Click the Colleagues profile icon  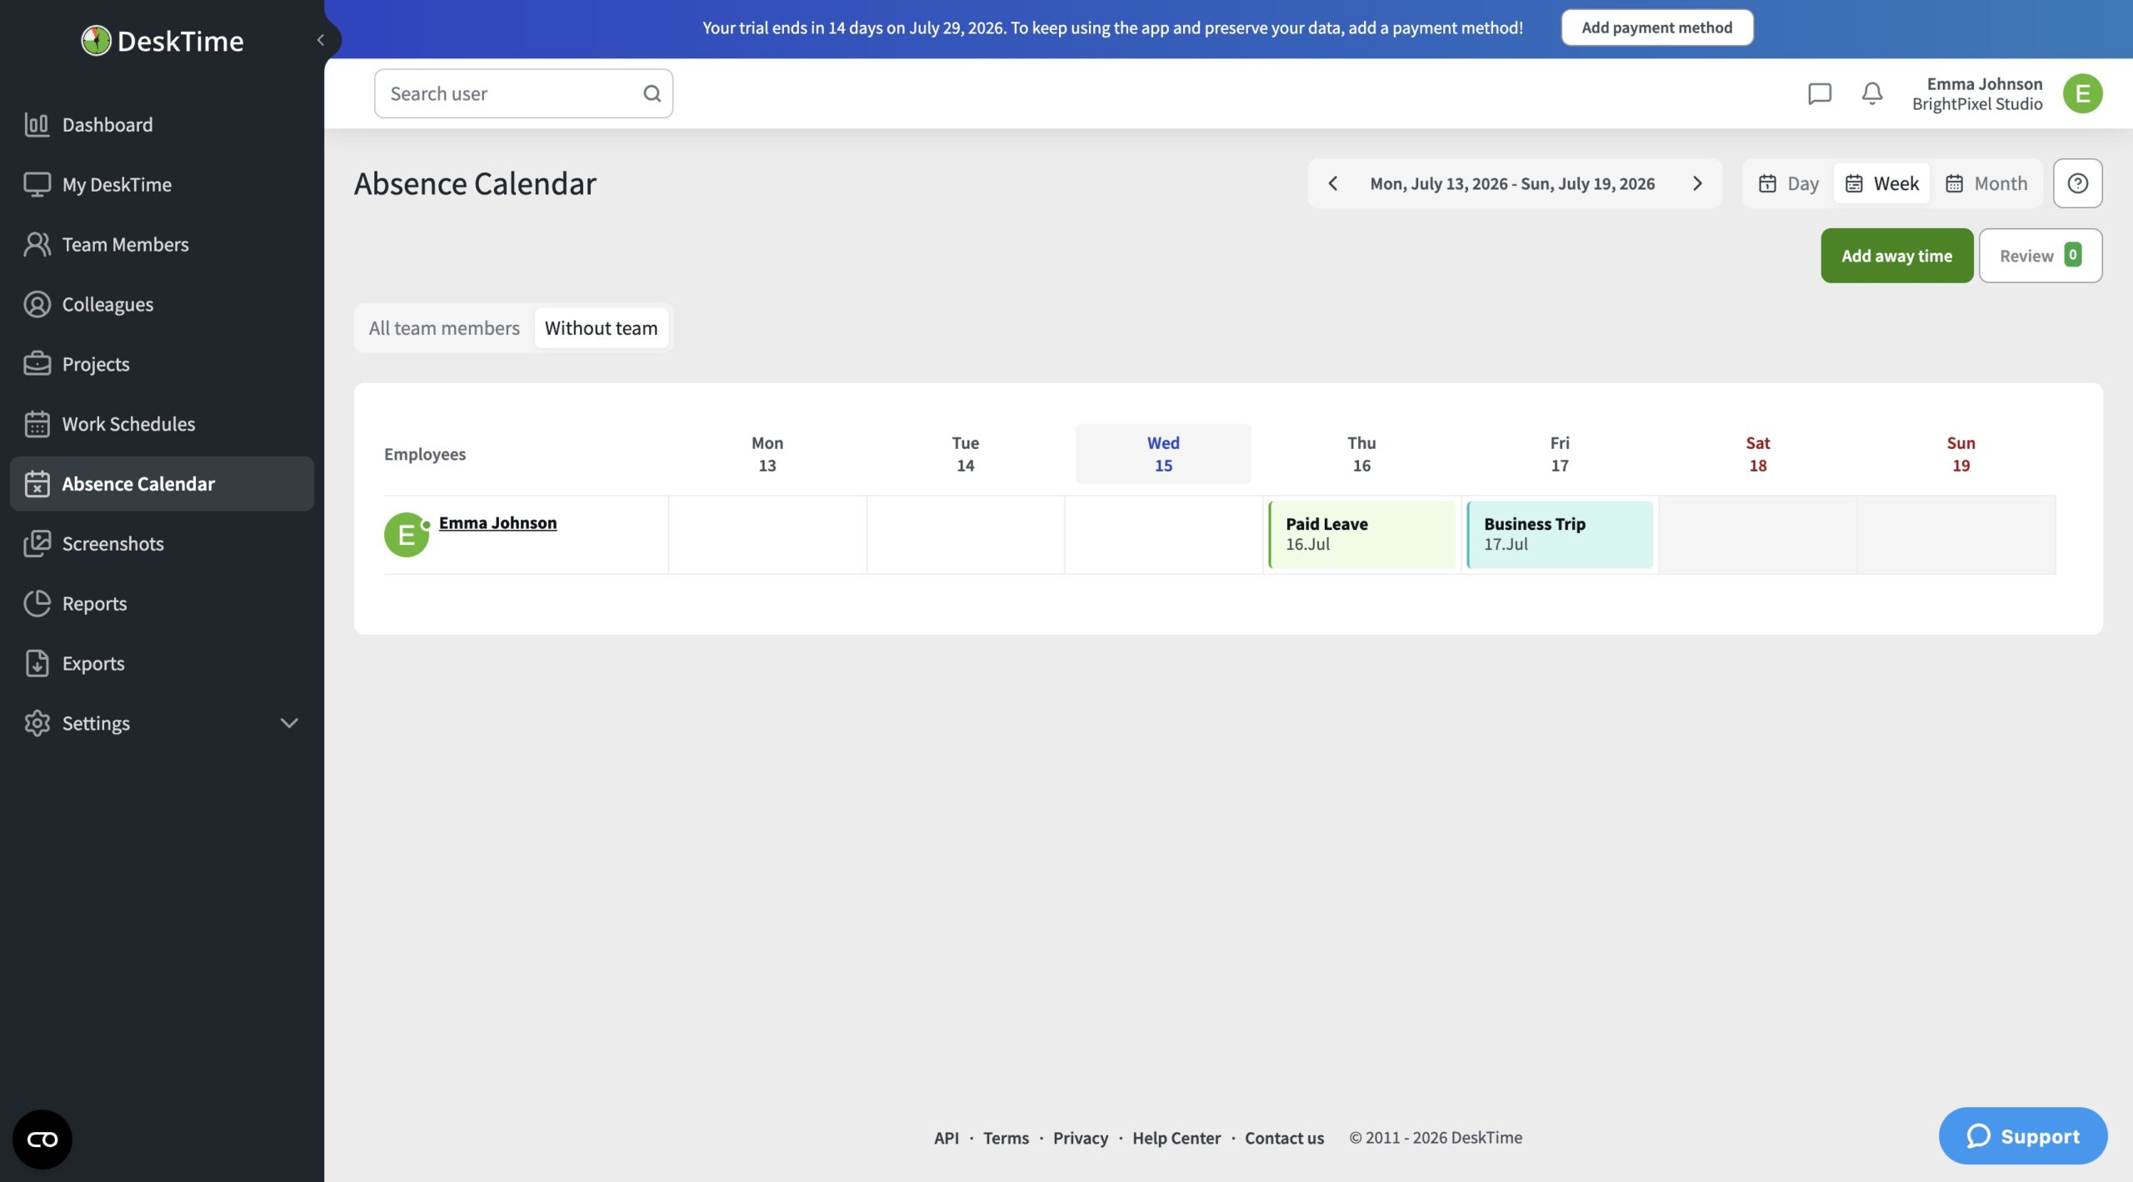pyautogui.click(x=37, y=305)
